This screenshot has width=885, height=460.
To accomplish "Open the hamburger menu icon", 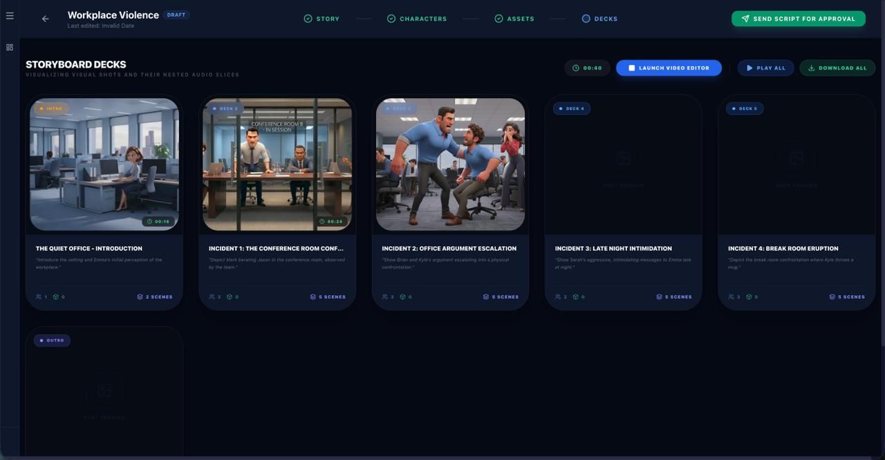I will pos(10,16).
